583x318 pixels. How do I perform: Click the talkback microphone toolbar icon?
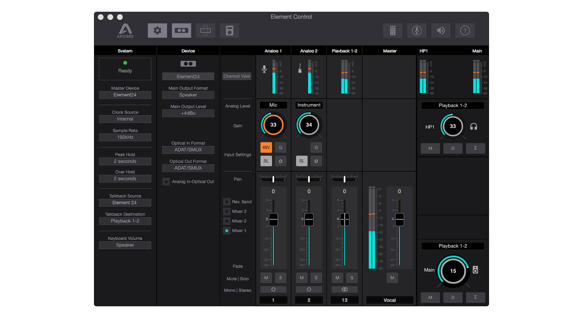point(417,31)
